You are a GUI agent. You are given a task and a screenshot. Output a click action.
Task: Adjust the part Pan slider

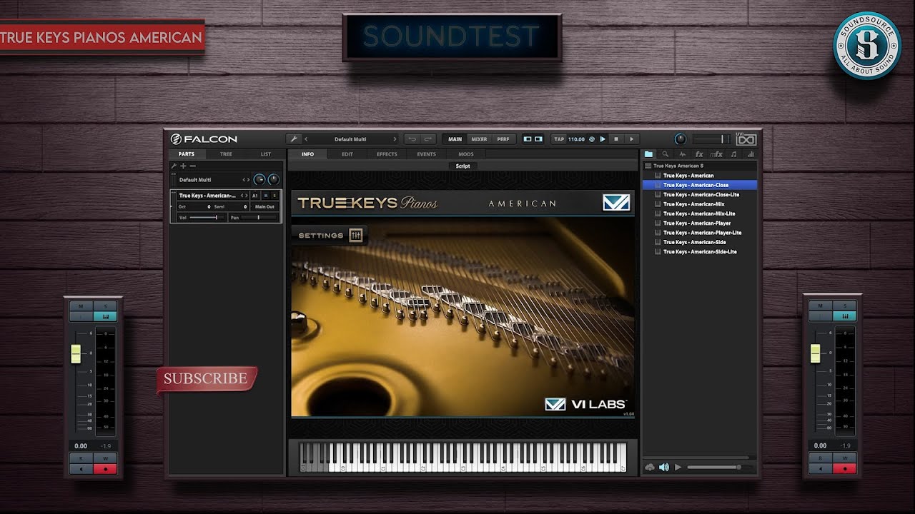pos(259,217)
